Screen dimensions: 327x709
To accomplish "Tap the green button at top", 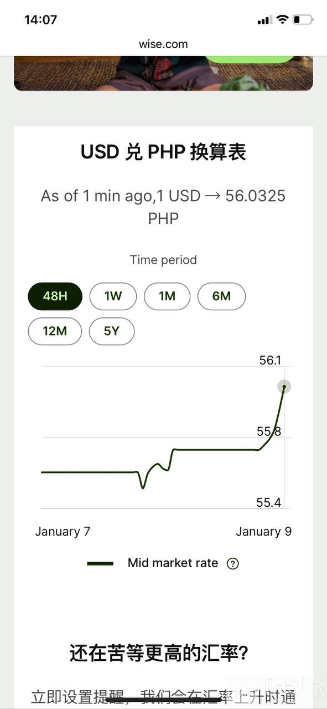I will (x=251, y=59).
